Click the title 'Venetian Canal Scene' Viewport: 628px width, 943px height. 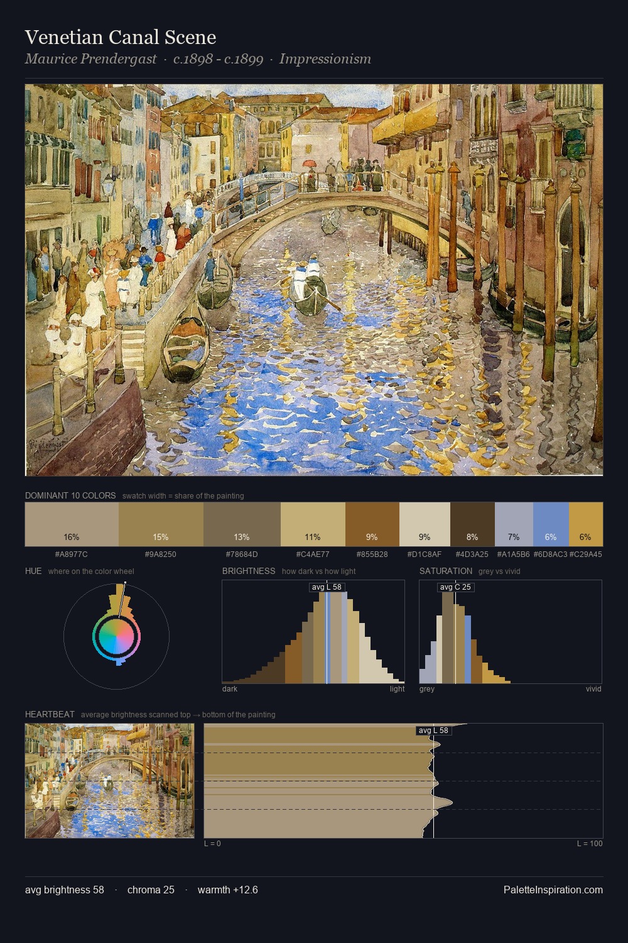[121, 37]
